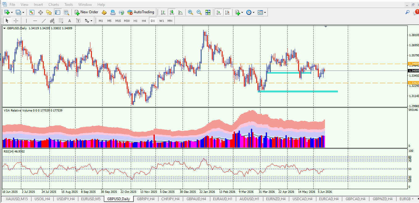Open the Navigator star-folder icon
Screen dimensions: 419x203
[49, 12]
